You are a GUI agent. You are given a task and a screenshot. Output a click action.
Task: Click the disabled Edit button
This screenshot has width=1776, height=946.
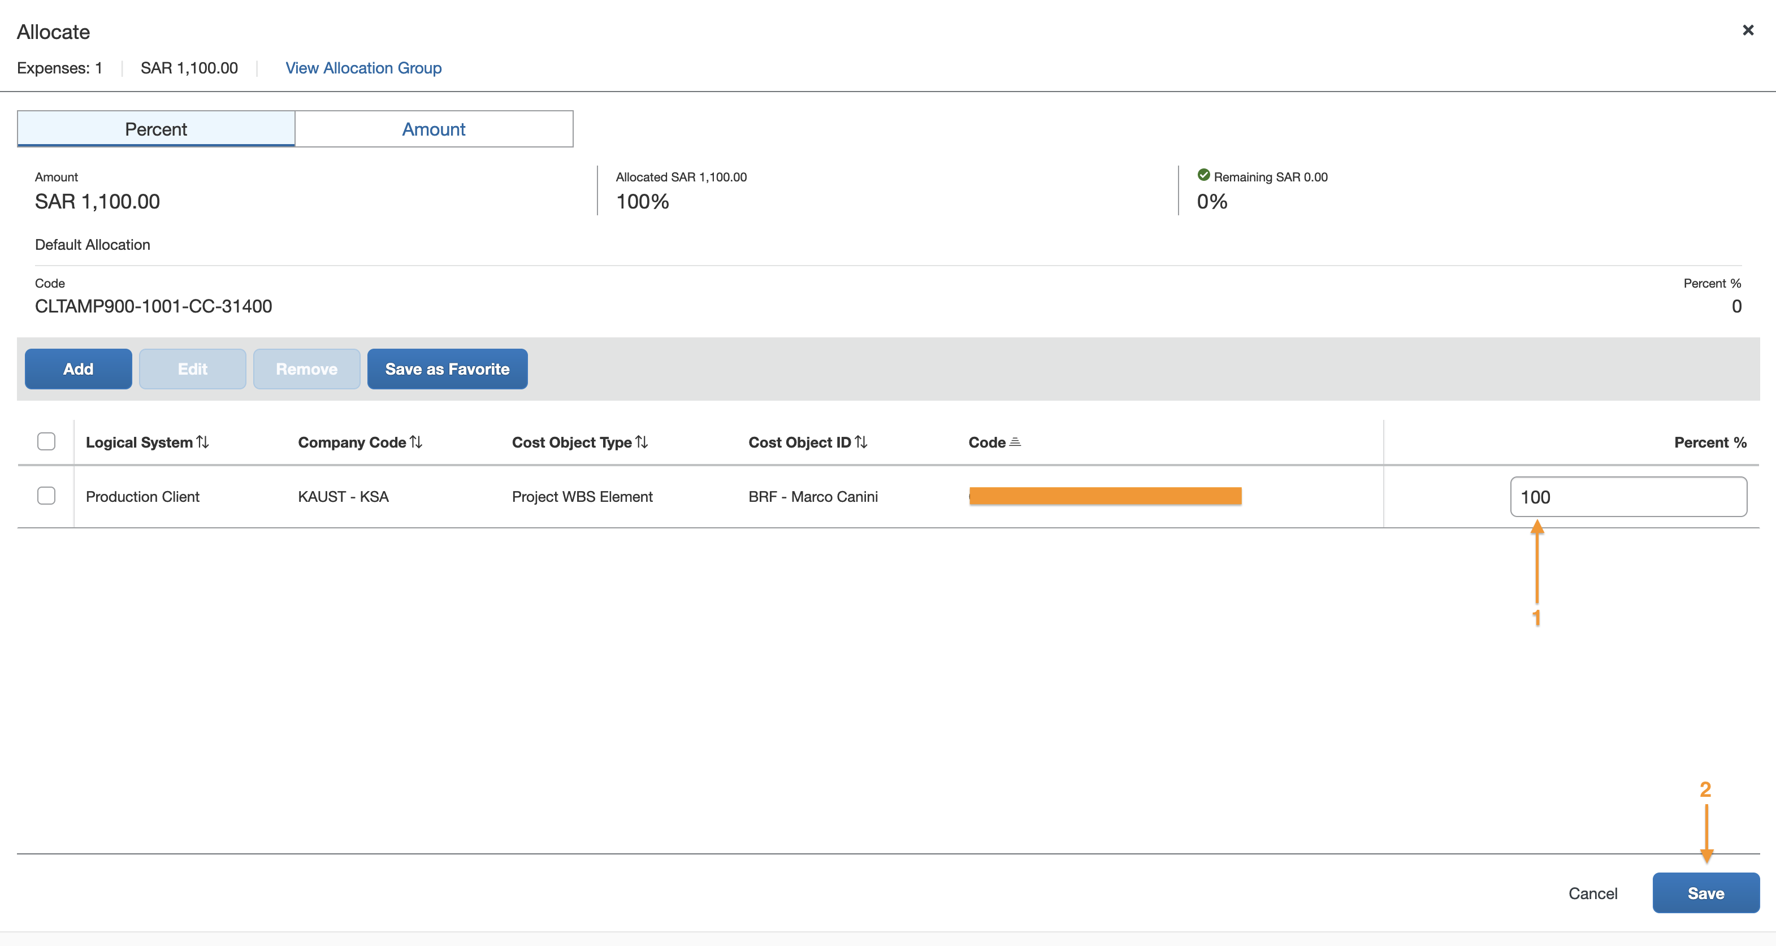pyautogui.click(x=192, y=369)
